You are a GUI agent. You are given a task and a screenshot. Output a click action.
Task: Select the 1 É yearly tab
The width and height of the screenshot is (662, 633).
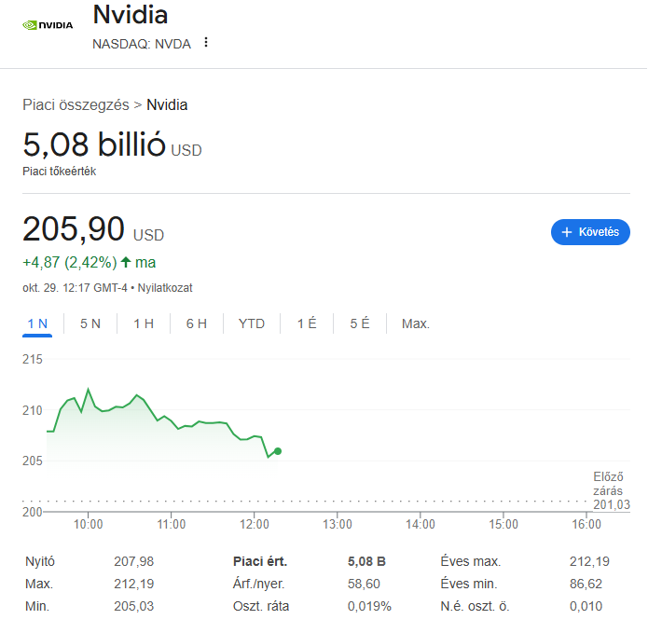click(307, 323)
